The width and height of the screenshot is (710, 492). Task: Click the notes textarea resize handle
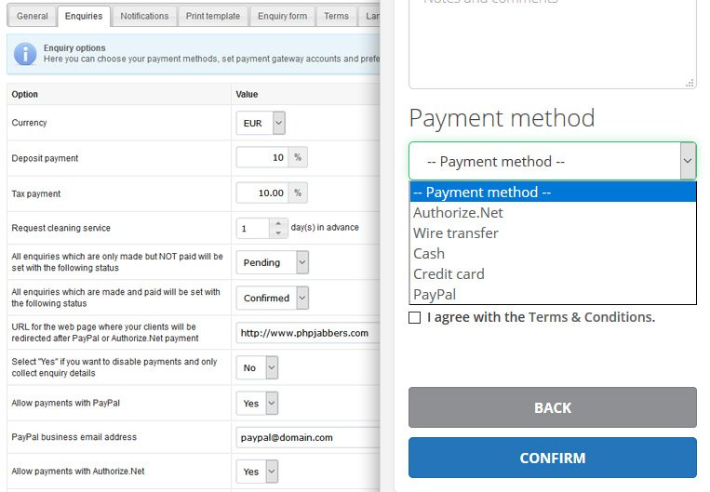point(690,83)
